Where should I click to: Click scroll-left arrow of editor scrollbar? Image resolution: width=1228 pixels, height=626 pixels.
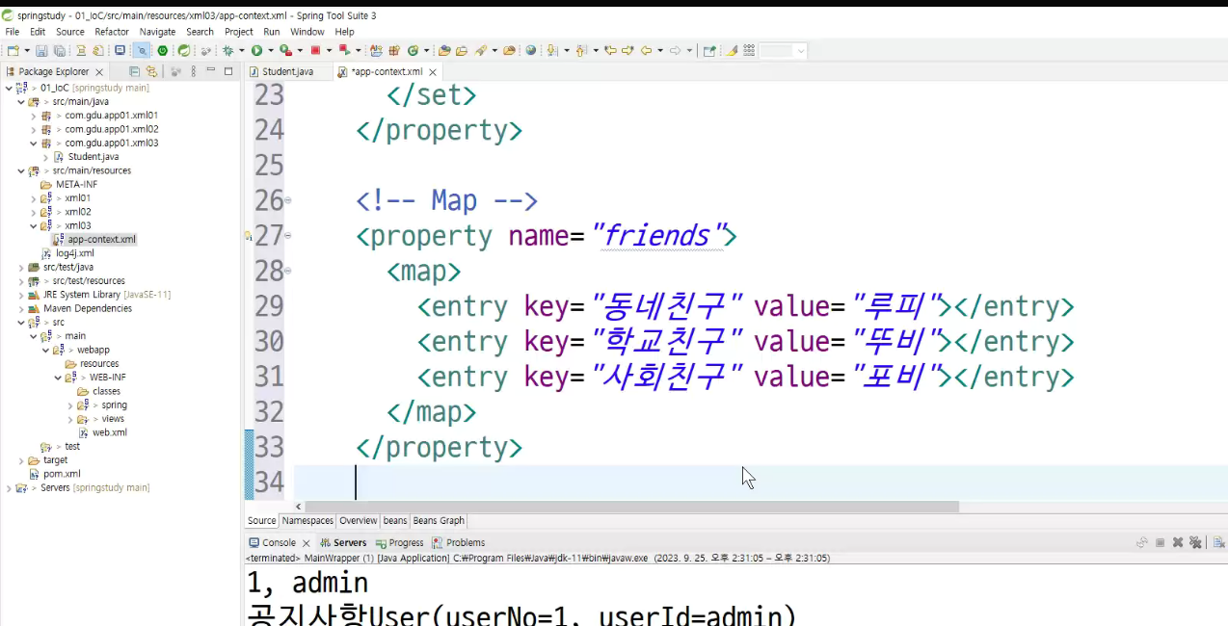[x=299, y=507]
